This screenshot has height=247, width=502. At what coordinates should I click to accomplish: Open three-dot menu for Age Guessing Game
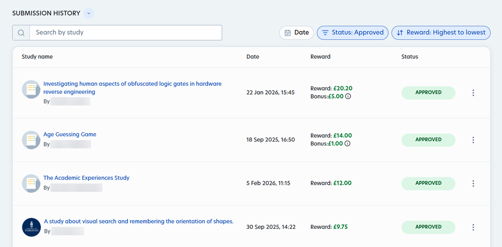click(x=473, y=140)
